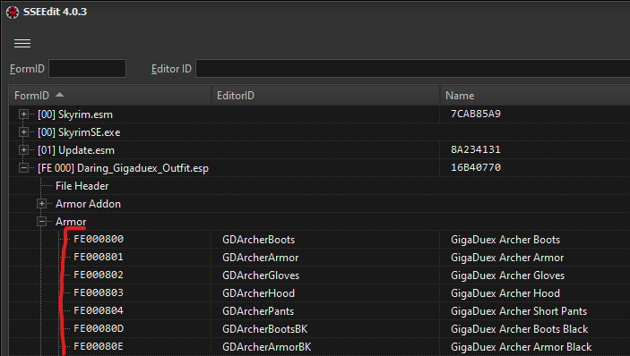Collapse the Armor group

pyautogui.click(x=42, y=221)
